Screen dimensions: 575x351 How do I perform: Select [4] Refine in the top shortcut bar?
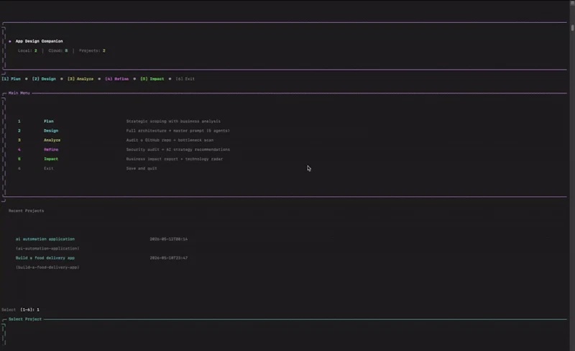tap(116, 79)
